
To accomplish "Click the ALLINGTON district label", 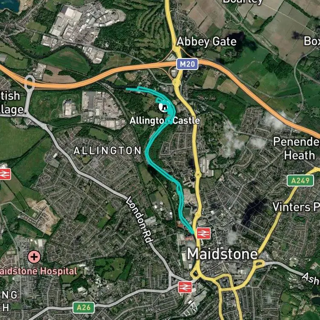I will tap(108, 151).
